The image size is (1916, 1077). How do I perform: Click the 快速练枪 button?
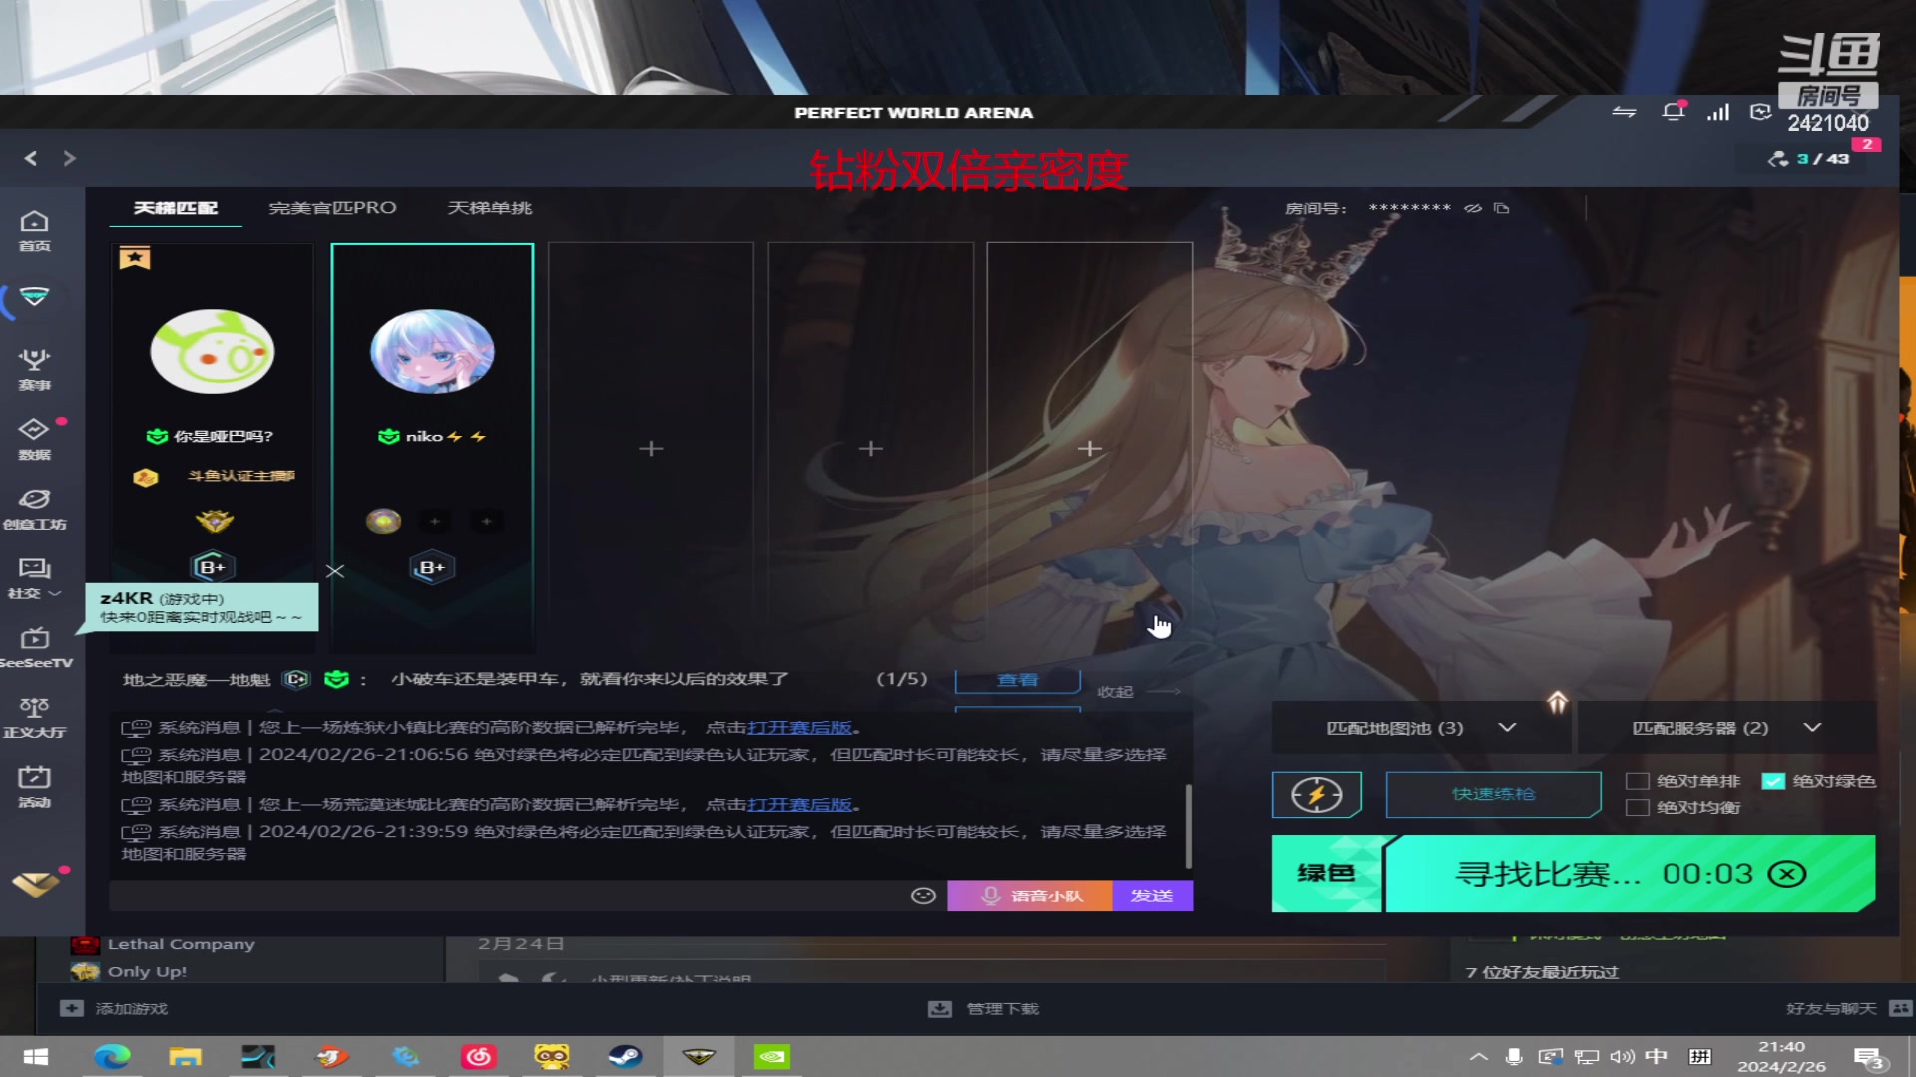1493,794
